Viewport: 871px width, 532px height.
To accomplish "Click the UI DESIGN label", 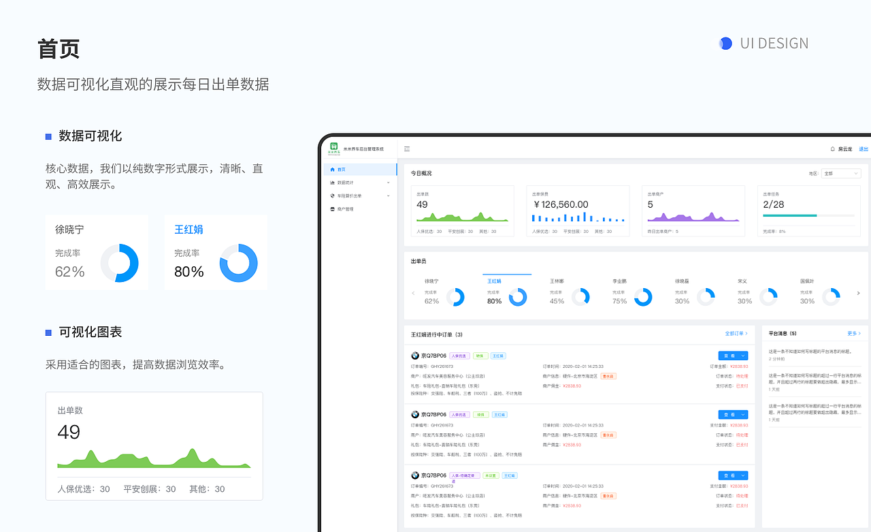I will coord(774,44).
